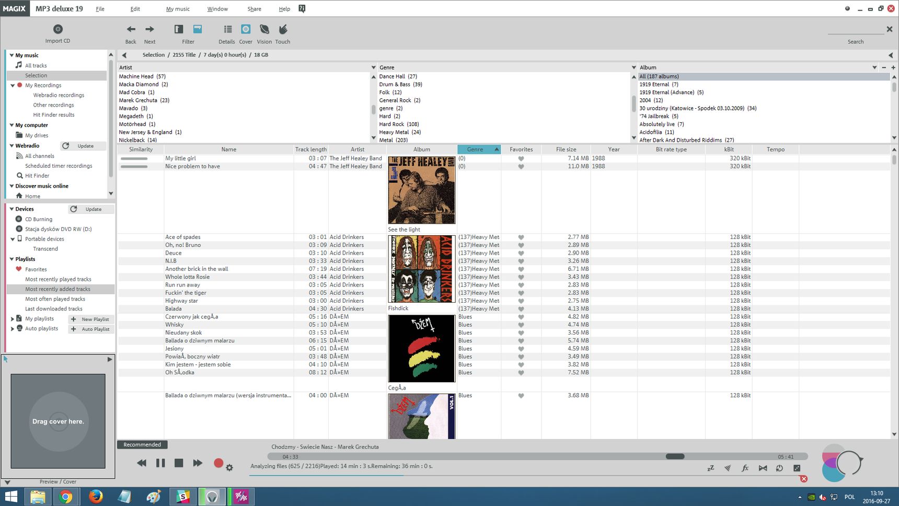The width and height of the screenshot is (899, 506).
Task: Open the fx audio effects icon
Action: (x=745, y=468)
